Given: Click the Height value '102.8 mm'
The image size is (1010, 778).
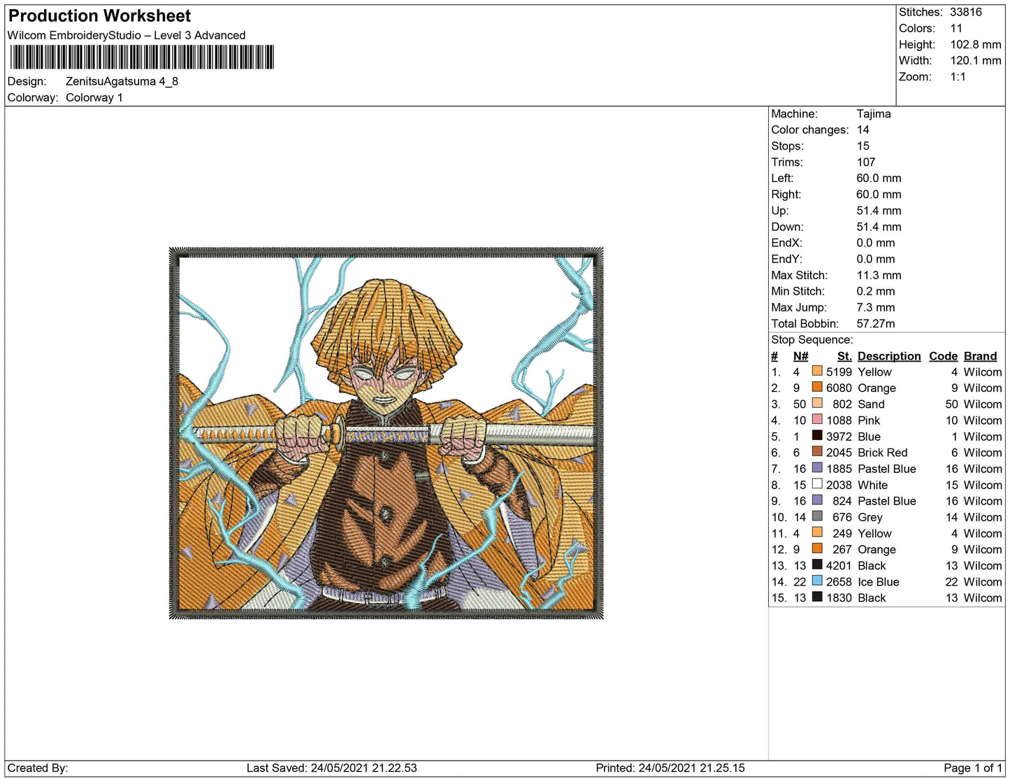Looking at the screenshot, I should [975, 44].
